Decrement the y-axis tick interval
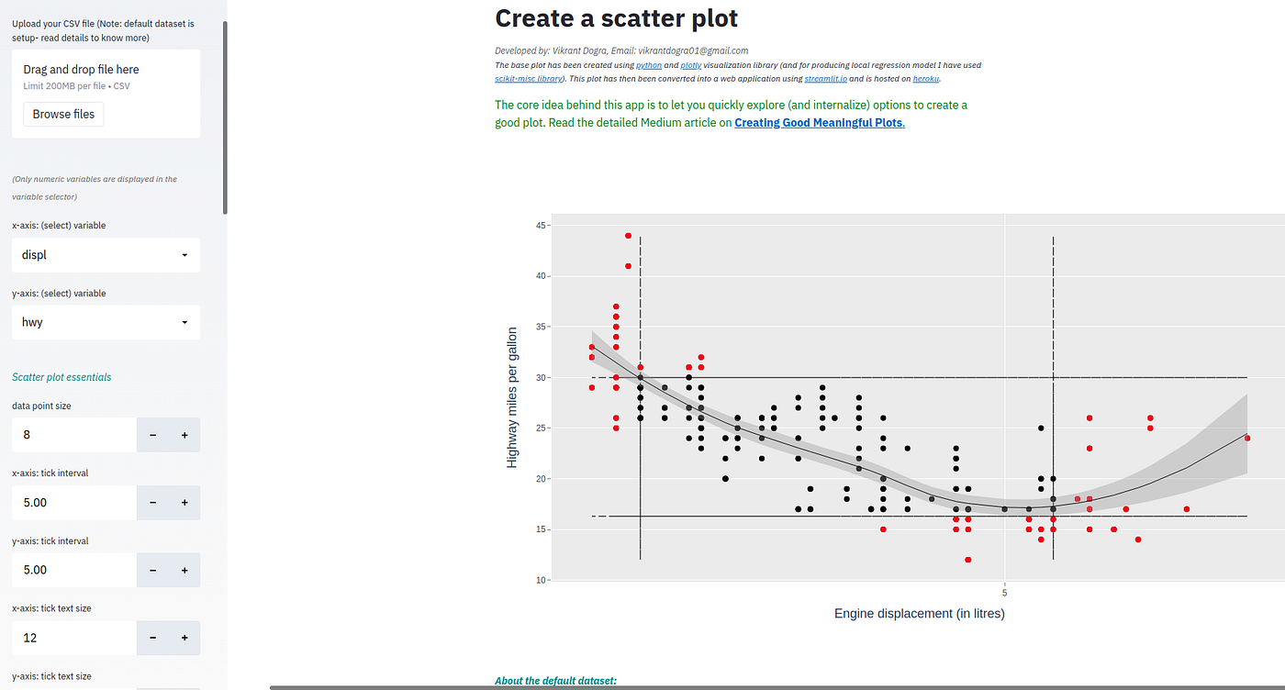Viewport: 1285px width, 690px height. [152, 570]
